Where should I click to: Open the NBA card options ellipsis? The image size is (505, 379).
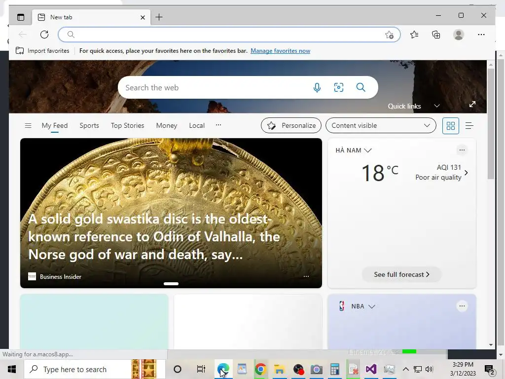tap(462, 306)
